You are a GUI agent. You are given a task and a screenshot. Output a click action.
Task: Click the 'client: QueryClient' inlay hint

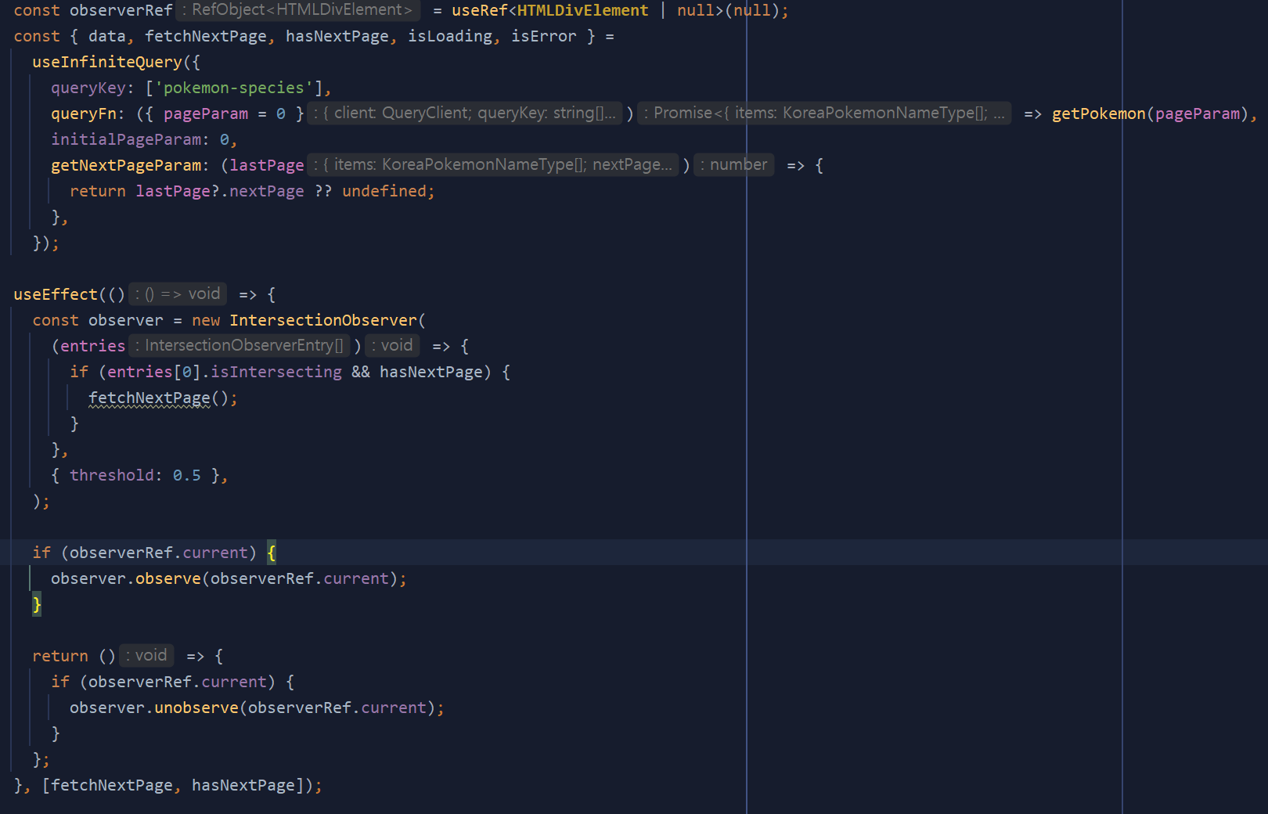tap(465, 113)
